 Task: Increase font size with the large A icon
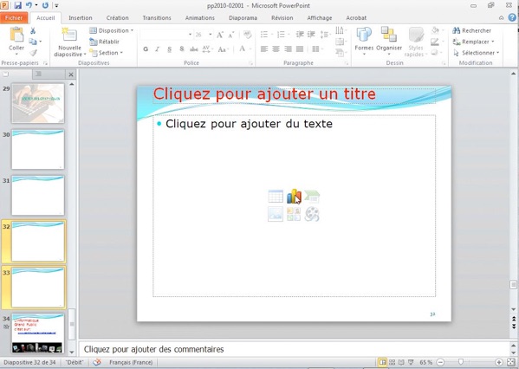coord(220,35)
